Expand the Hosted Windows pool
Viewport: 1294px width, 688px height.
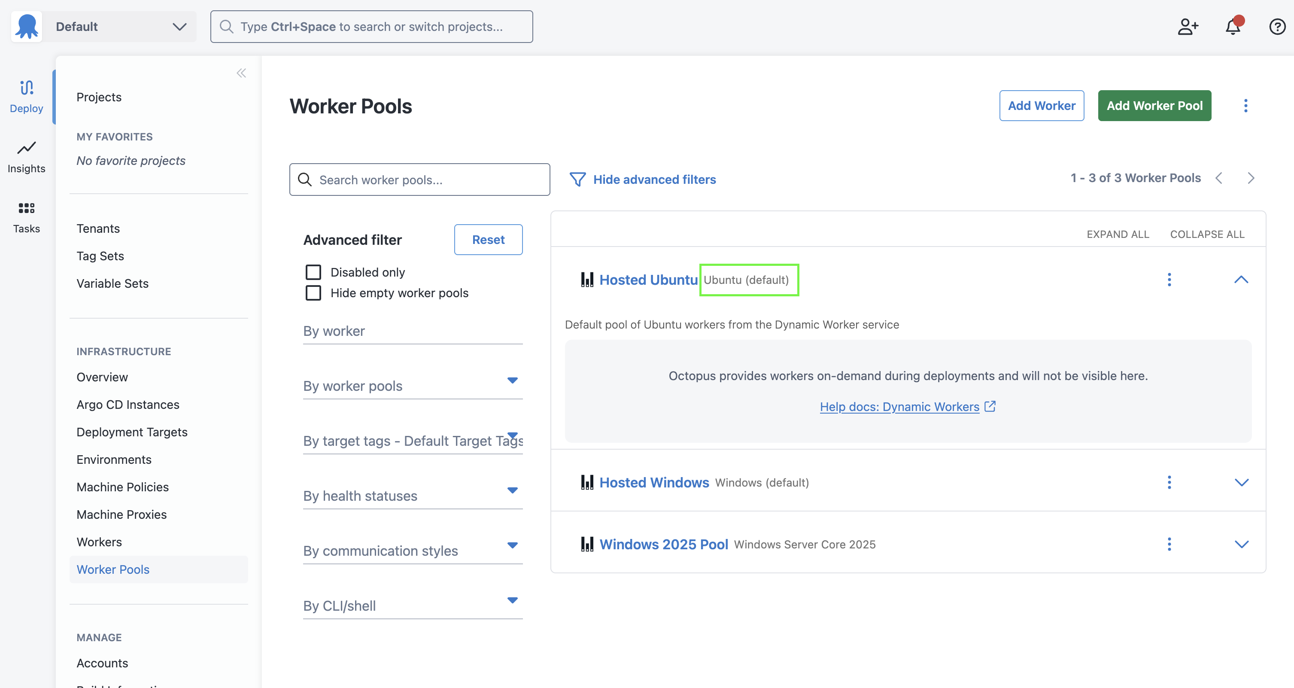click(1241, 482)
